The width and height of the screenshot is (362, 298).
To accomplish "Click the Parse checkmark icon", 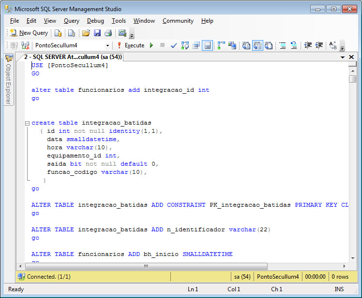I will (174, 45).
